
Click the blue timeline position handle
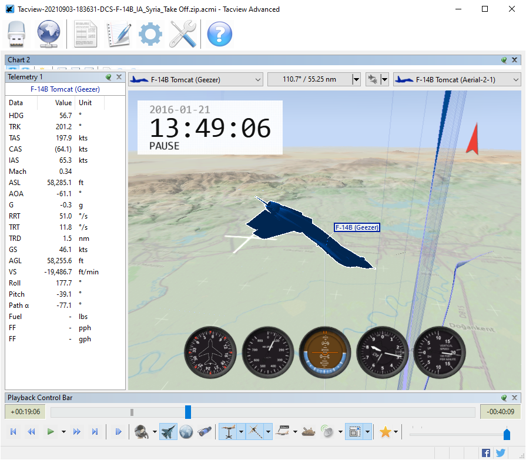(x=188, y=412)
